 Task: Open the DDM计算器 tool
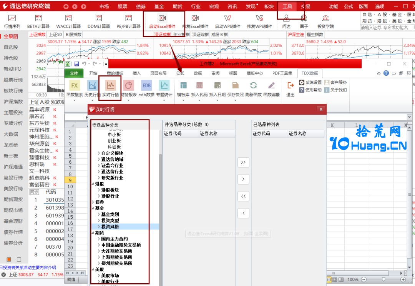tap(99, 21)
